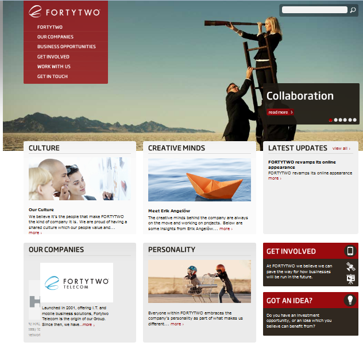
Task: Click more link in Our Companies description
Action: [x=88, y=325]
